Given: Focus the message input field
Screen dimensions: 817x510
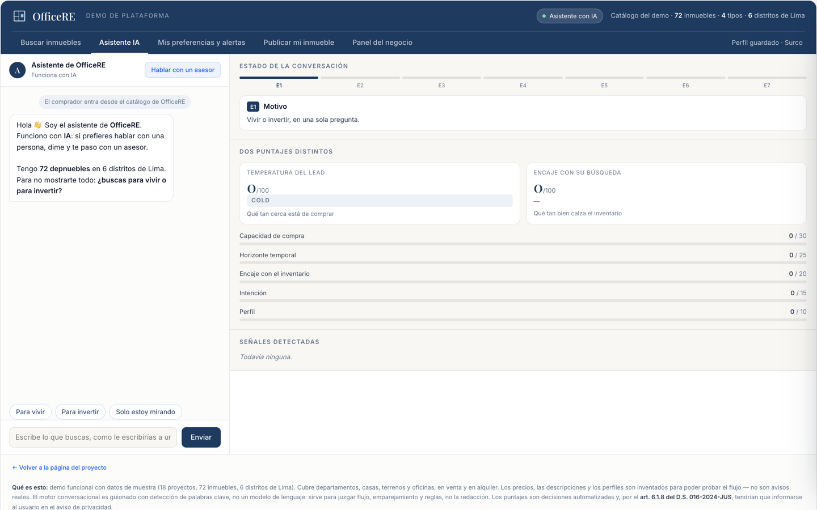Looking at the screenshot, I should pyautogui.click(x=93, y=437).
